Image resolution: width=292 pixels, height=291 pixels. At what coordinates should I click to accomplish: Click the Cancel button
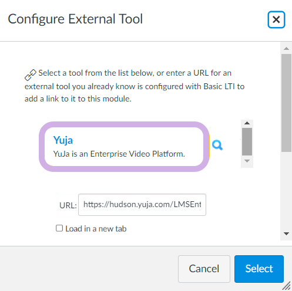pyautogui.click(x=204, y=269)
